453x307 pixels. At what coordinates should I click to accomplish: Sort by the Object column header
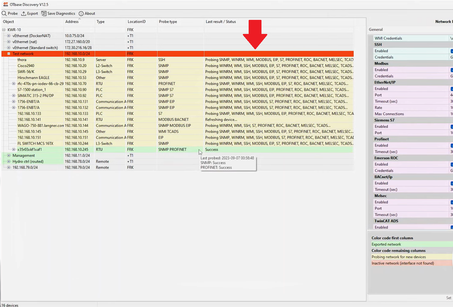(32, 22)
